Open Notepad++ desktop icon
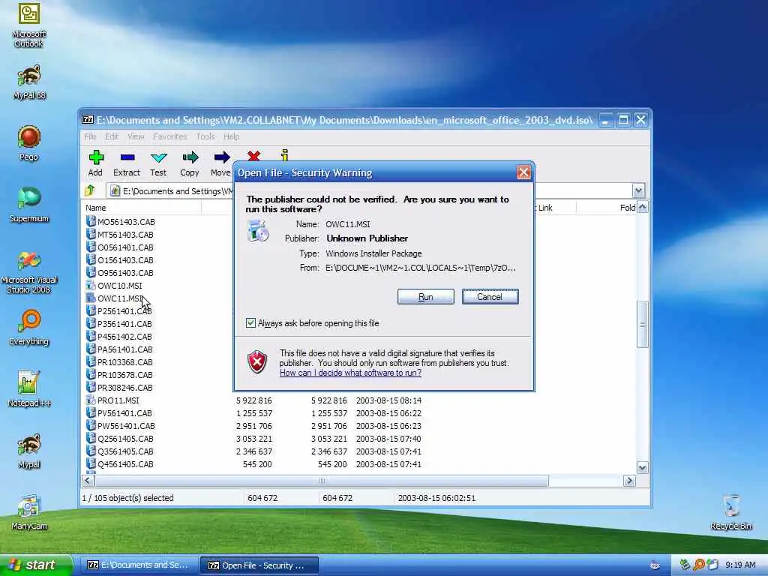The height and width of the screenshot is (576, 768). (29, 390)
